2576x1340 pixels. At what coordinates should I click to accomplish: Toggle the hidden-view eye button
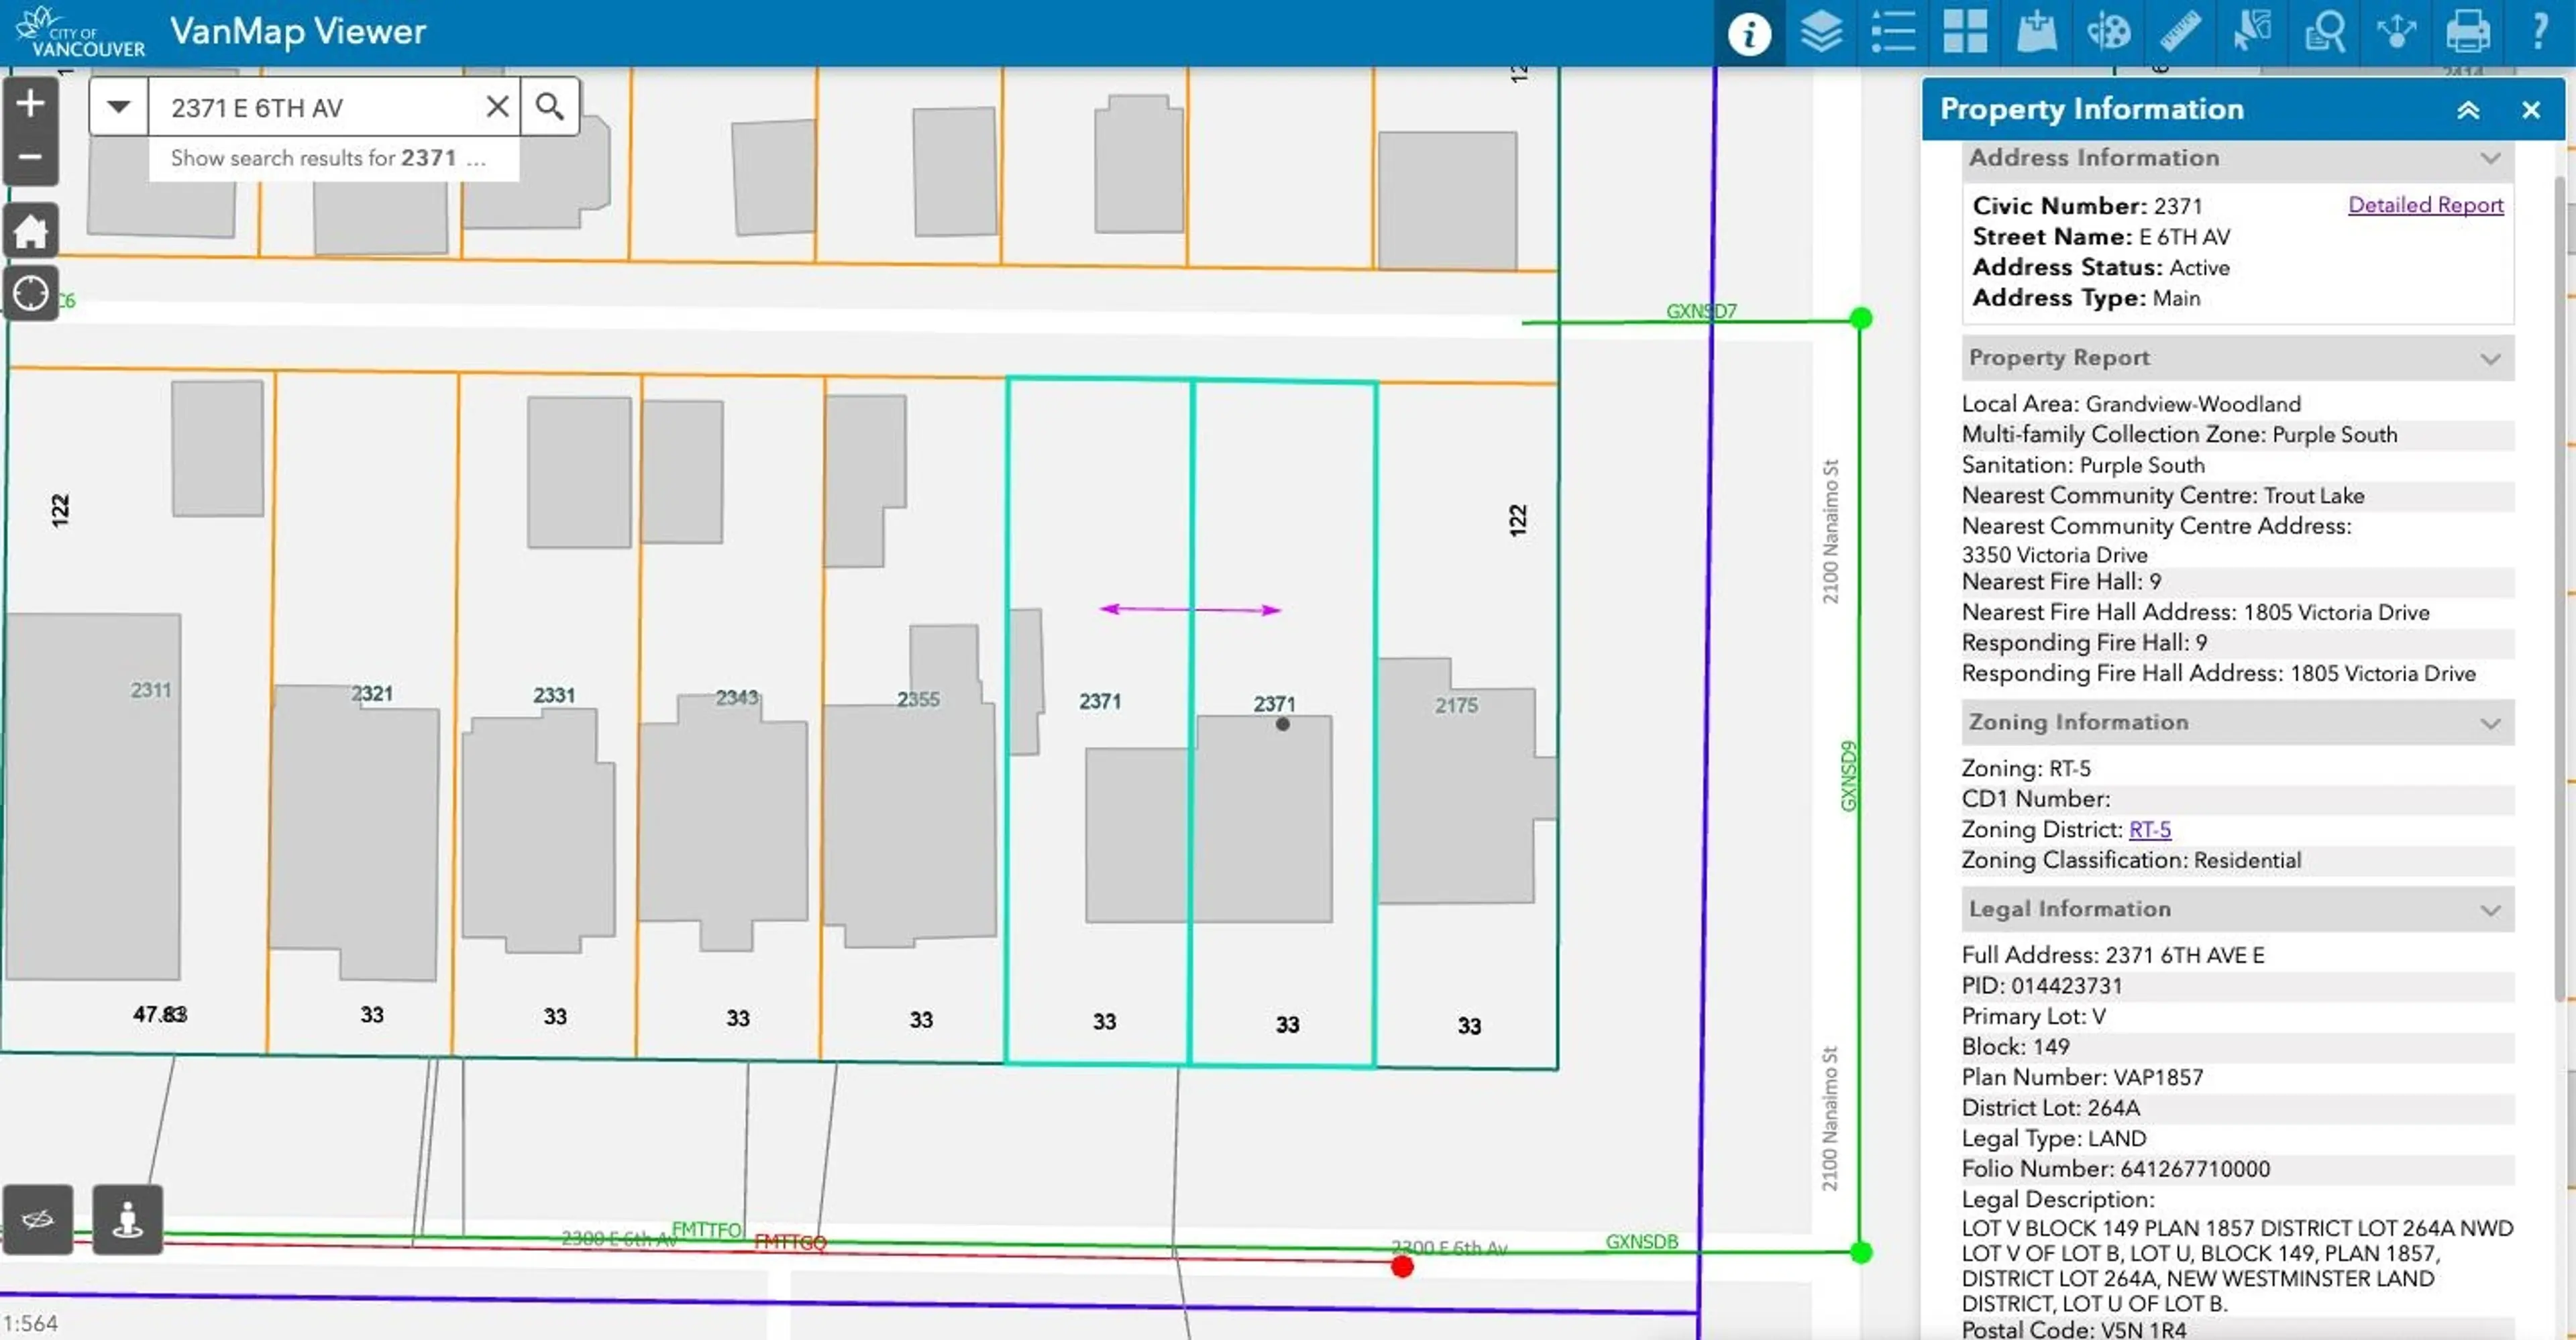point(38,1219)
